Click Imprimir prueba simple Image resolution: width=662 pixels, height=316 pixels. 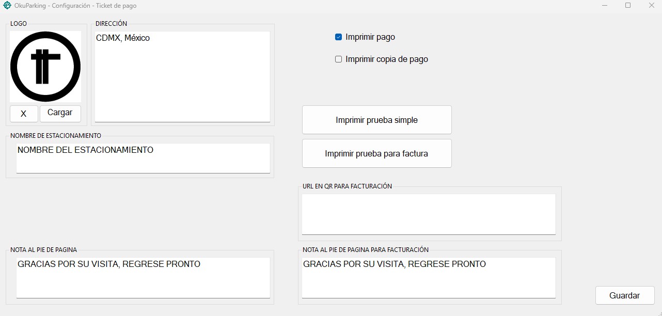376,120
